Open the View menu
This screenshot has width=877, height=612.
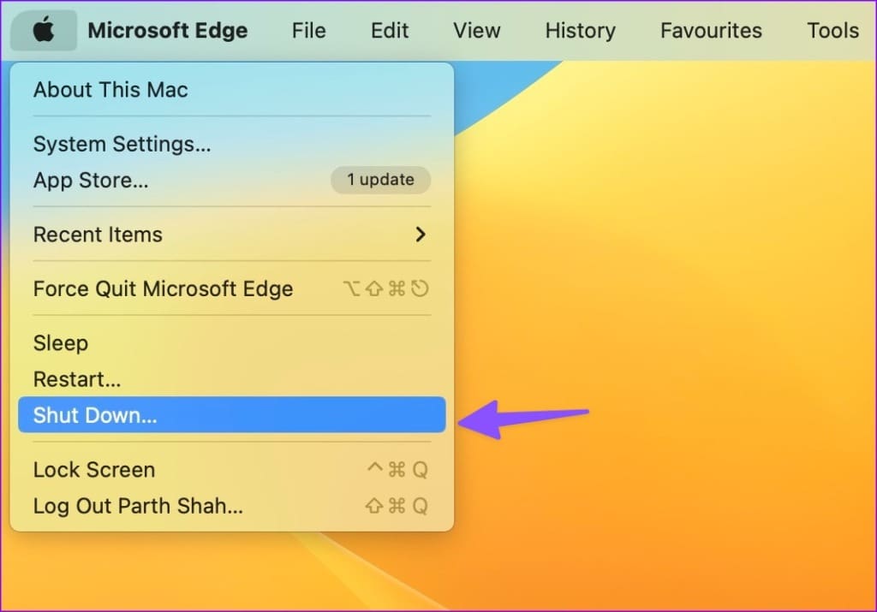[x=476, y=30]
